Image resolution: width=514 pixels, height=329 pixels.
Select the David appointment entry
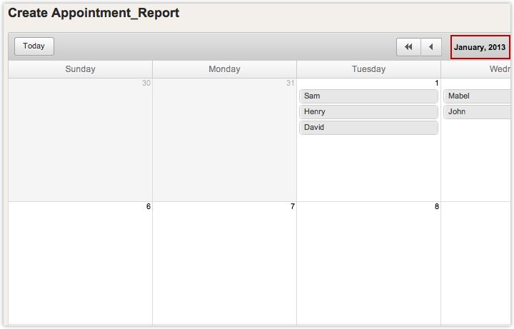pos(368,128)
